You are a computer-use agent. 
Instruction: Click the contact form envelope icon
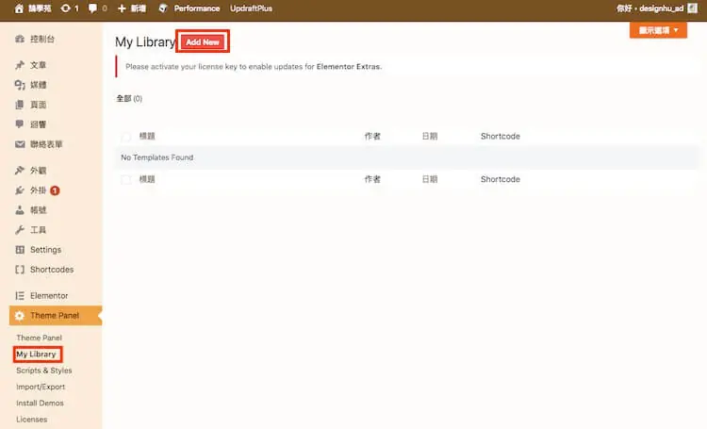20,144
